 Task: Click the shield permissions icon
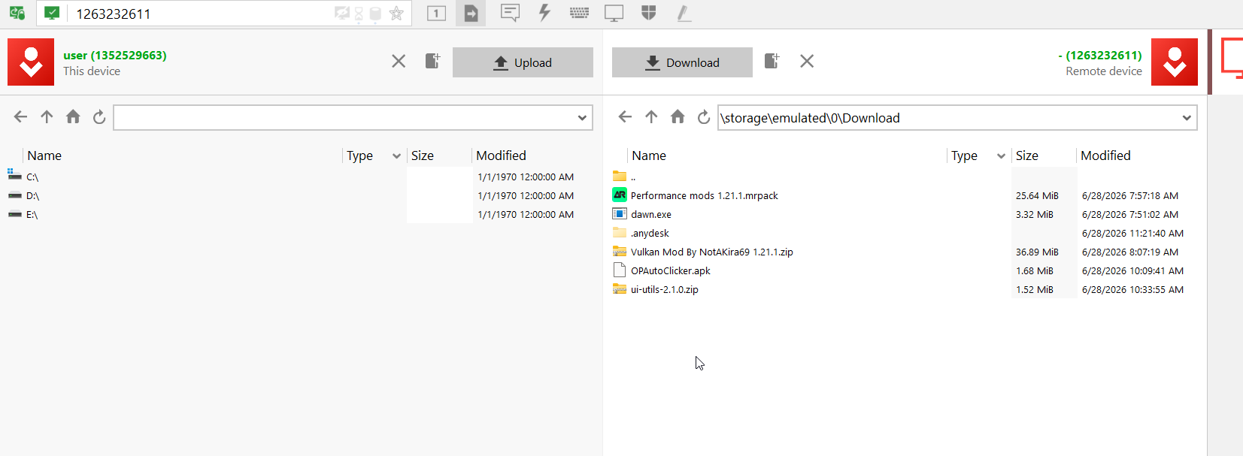point(649,13)
